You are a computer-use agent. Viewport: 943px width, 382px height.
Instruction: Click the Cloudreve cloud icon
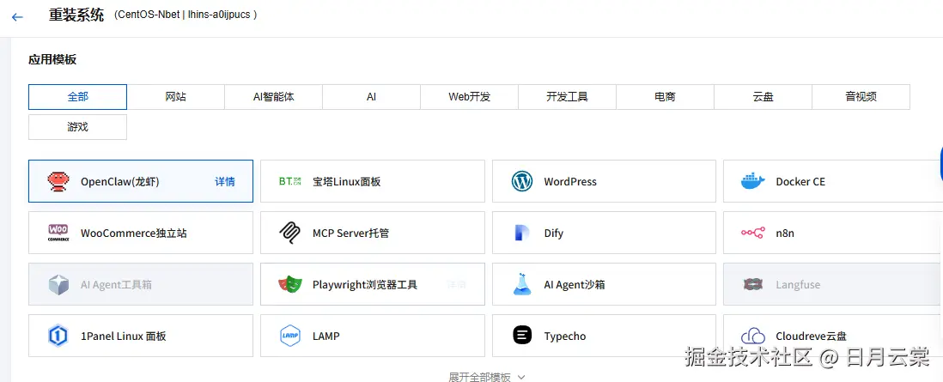753,336
